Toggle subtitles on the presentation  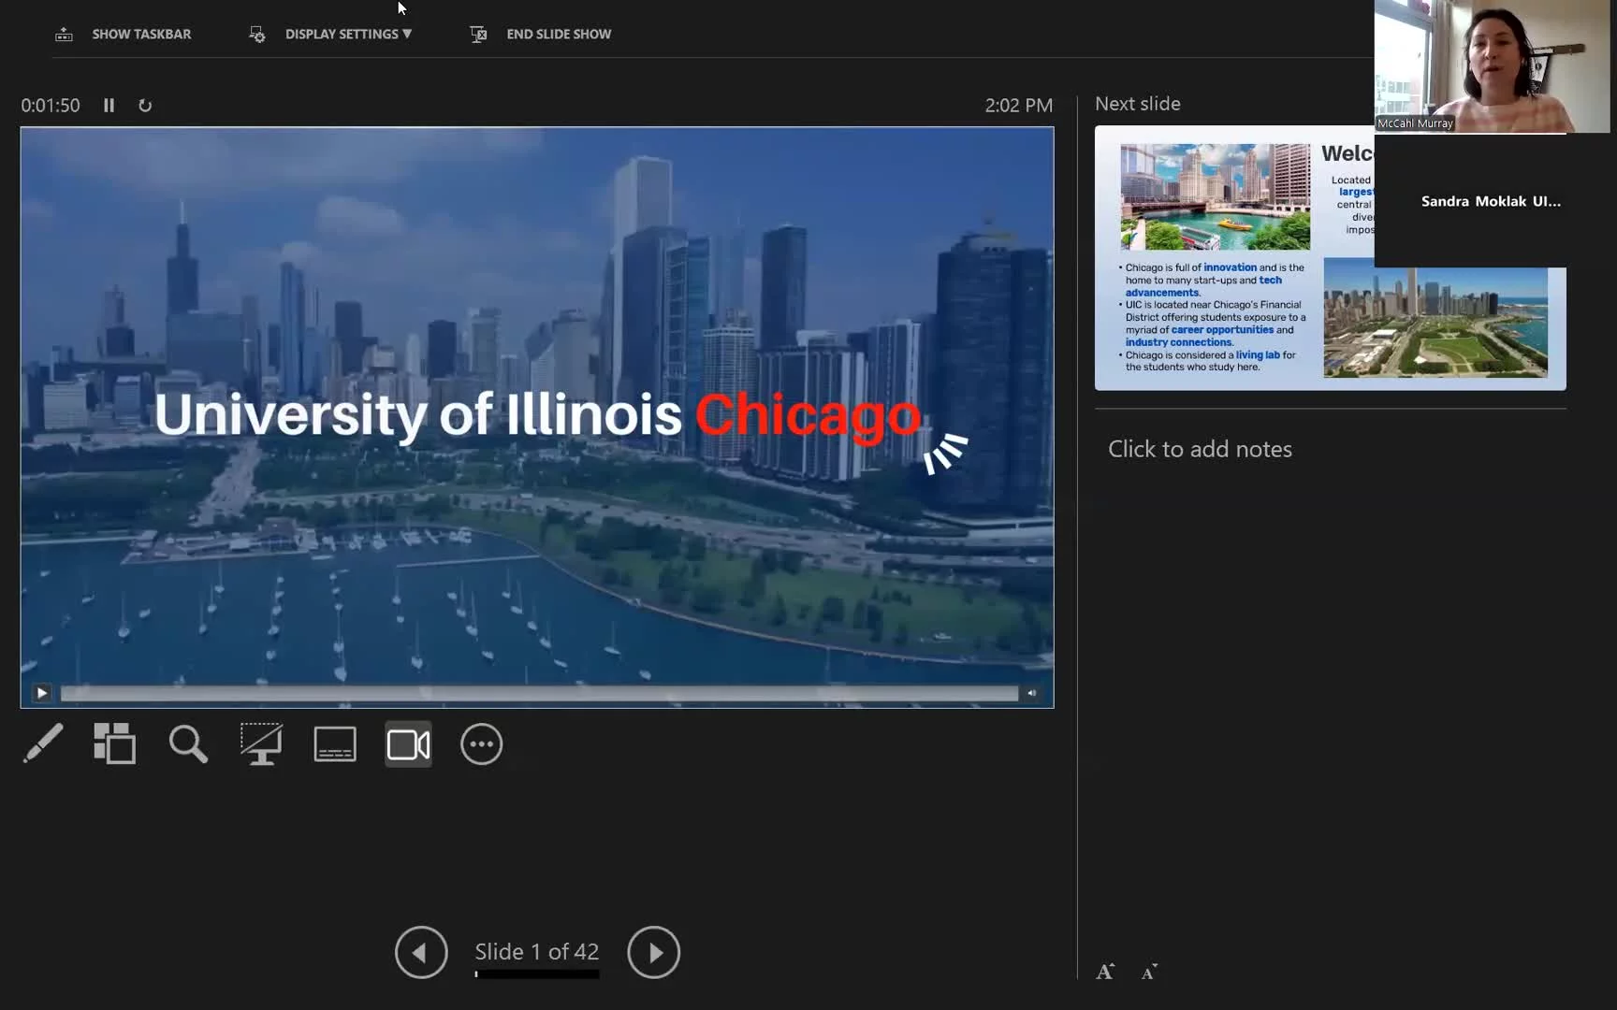[335, 744]
